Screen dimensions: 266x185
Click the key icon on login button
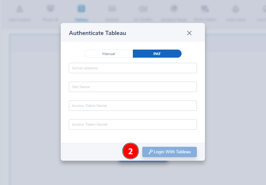point(150,152)
